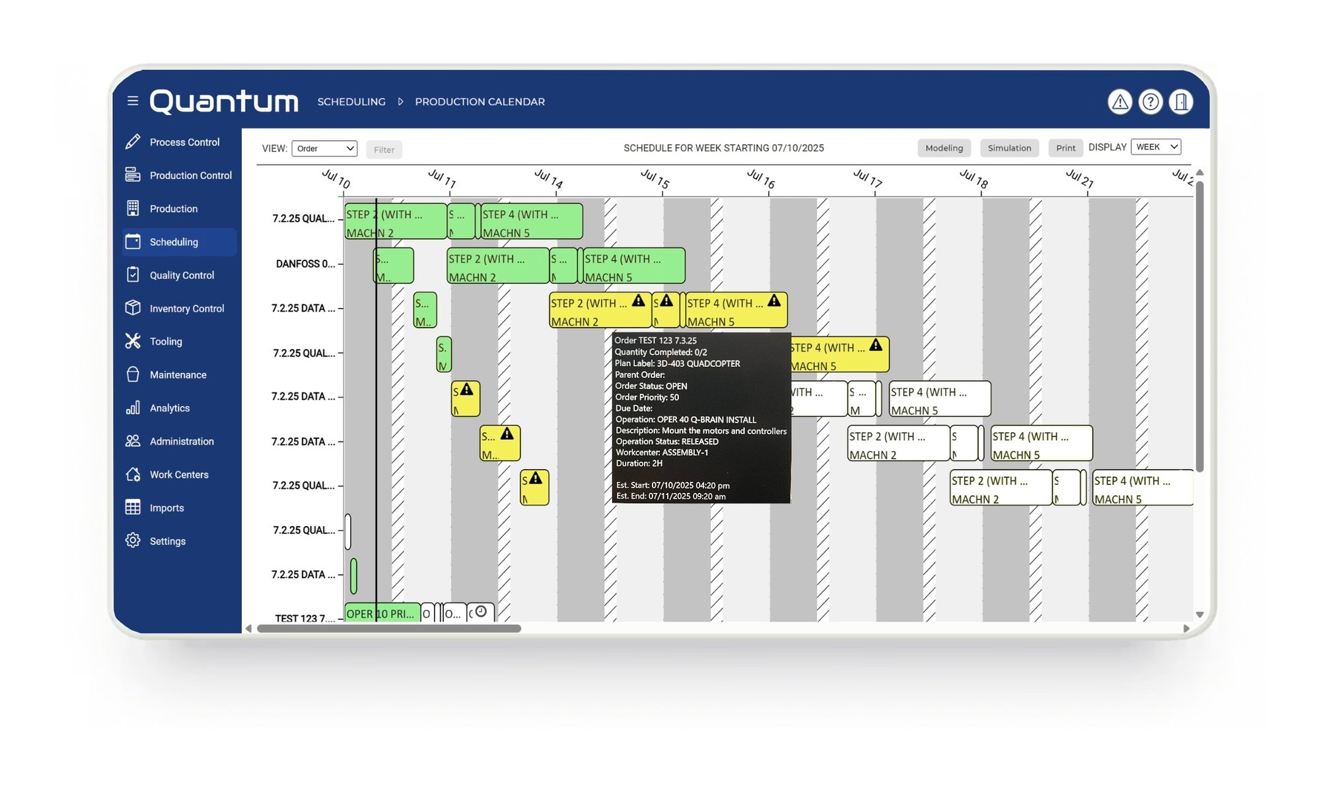Click the Simulation button
This screenshot has height=793, width=1321.
1009,147
